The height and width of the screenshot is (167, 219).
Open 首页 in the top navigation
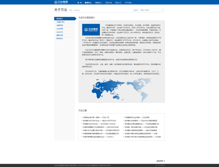[x=79, y=3]
